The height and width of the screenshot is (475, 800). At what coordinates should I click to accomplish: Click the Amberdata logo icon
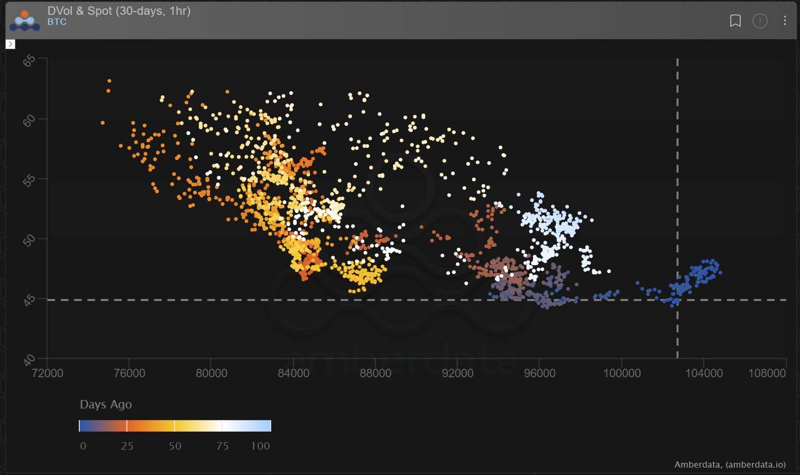[x=24, y=20]
